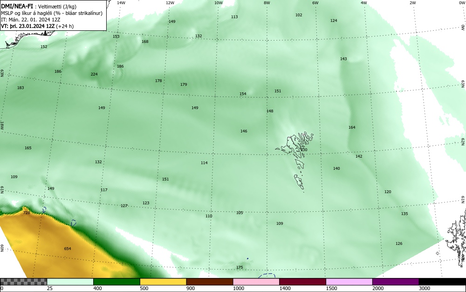Click the 0W longitude label
The image size is (466, 292).
point(461,3)
